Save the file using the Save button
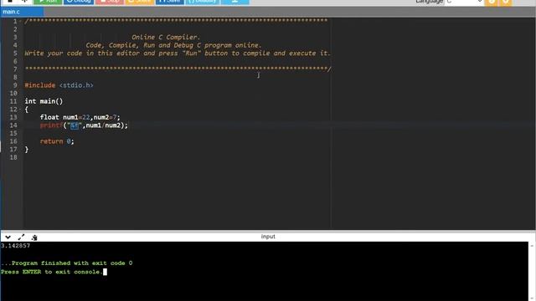Image resolution: width=536 pixels, height=301 pixels. click(x=169, y=2)
